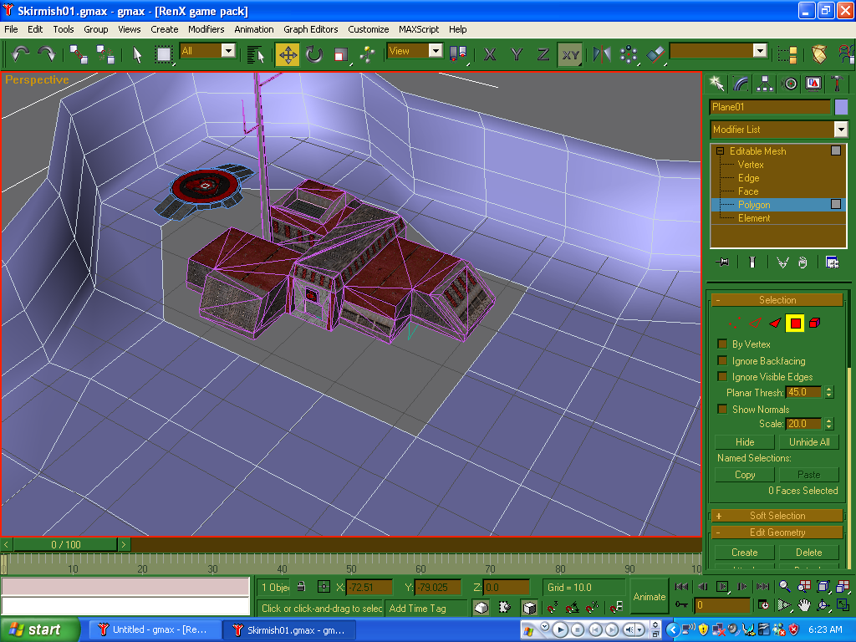856x642 pixels.
Task: Open the Modifiers menu
Action: [x=206, y=29]
